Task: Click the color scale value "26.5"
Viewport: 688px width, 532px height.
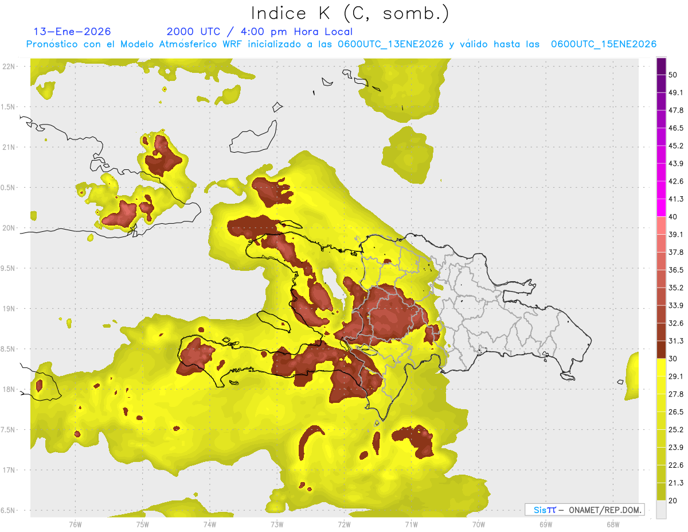Action: point(676,412)
